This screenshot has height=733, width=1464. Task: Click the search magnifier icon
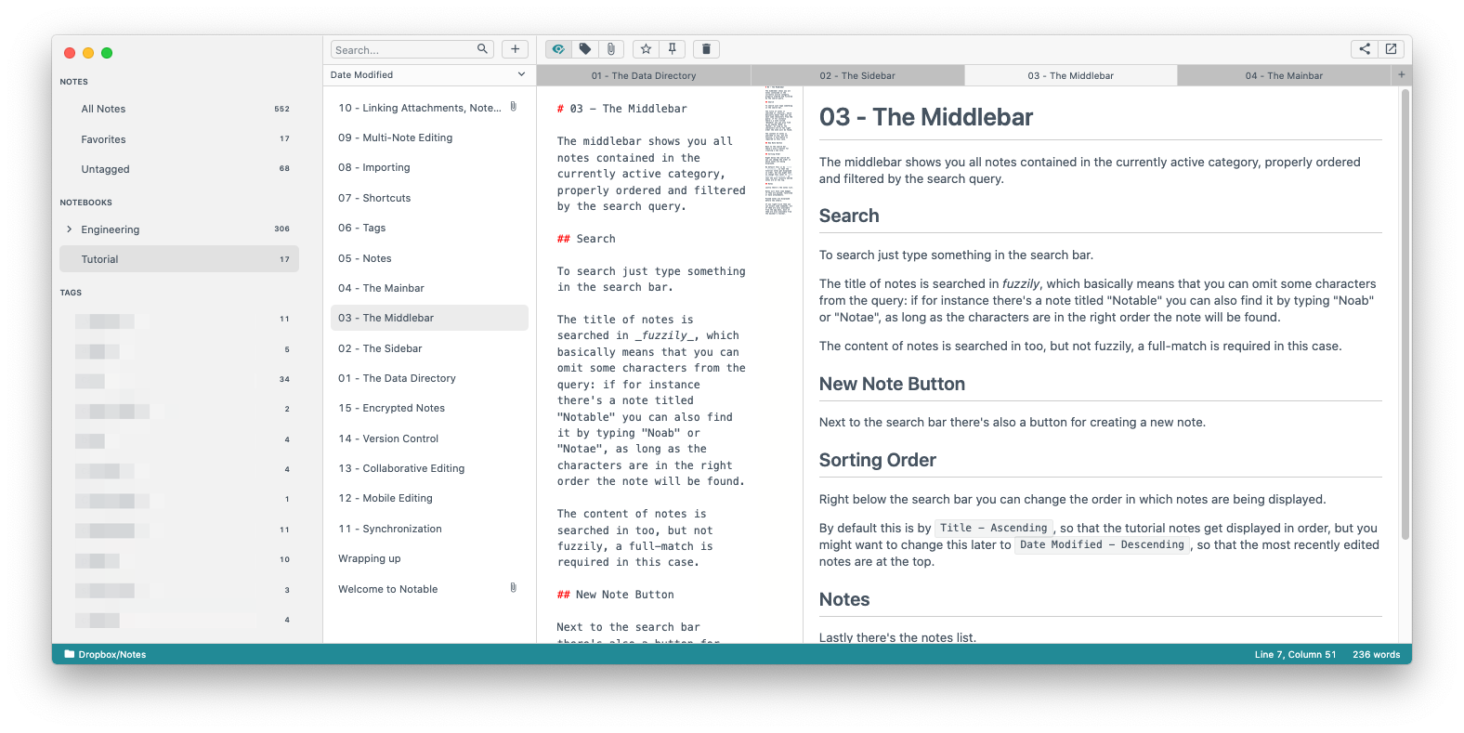[482, 49]
